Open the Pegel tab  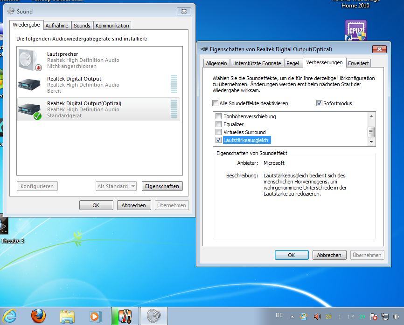293,63
